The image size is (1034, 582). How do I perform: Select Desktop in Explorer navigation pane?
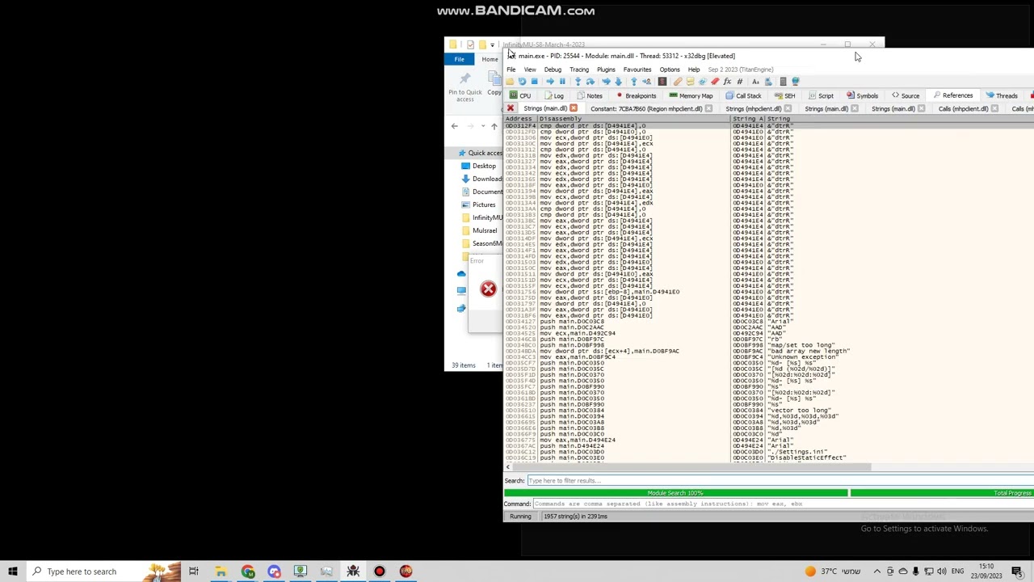[x=483, y=166]
